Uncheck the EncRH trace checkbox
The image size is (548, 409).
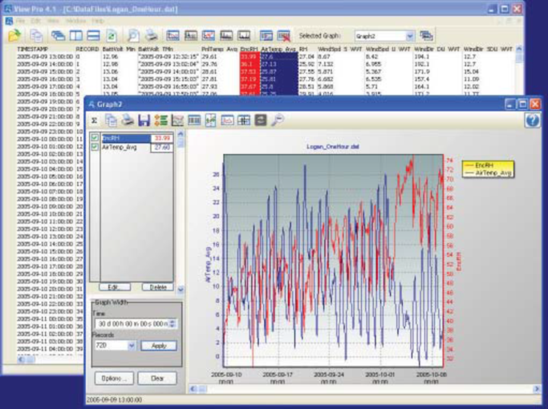(95, 138)
